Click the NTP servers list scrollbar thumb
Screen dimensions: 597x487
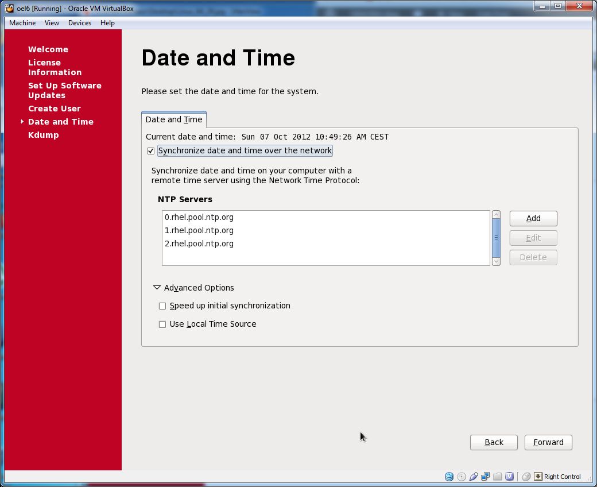pyautogui.click(x=496, y=238)
